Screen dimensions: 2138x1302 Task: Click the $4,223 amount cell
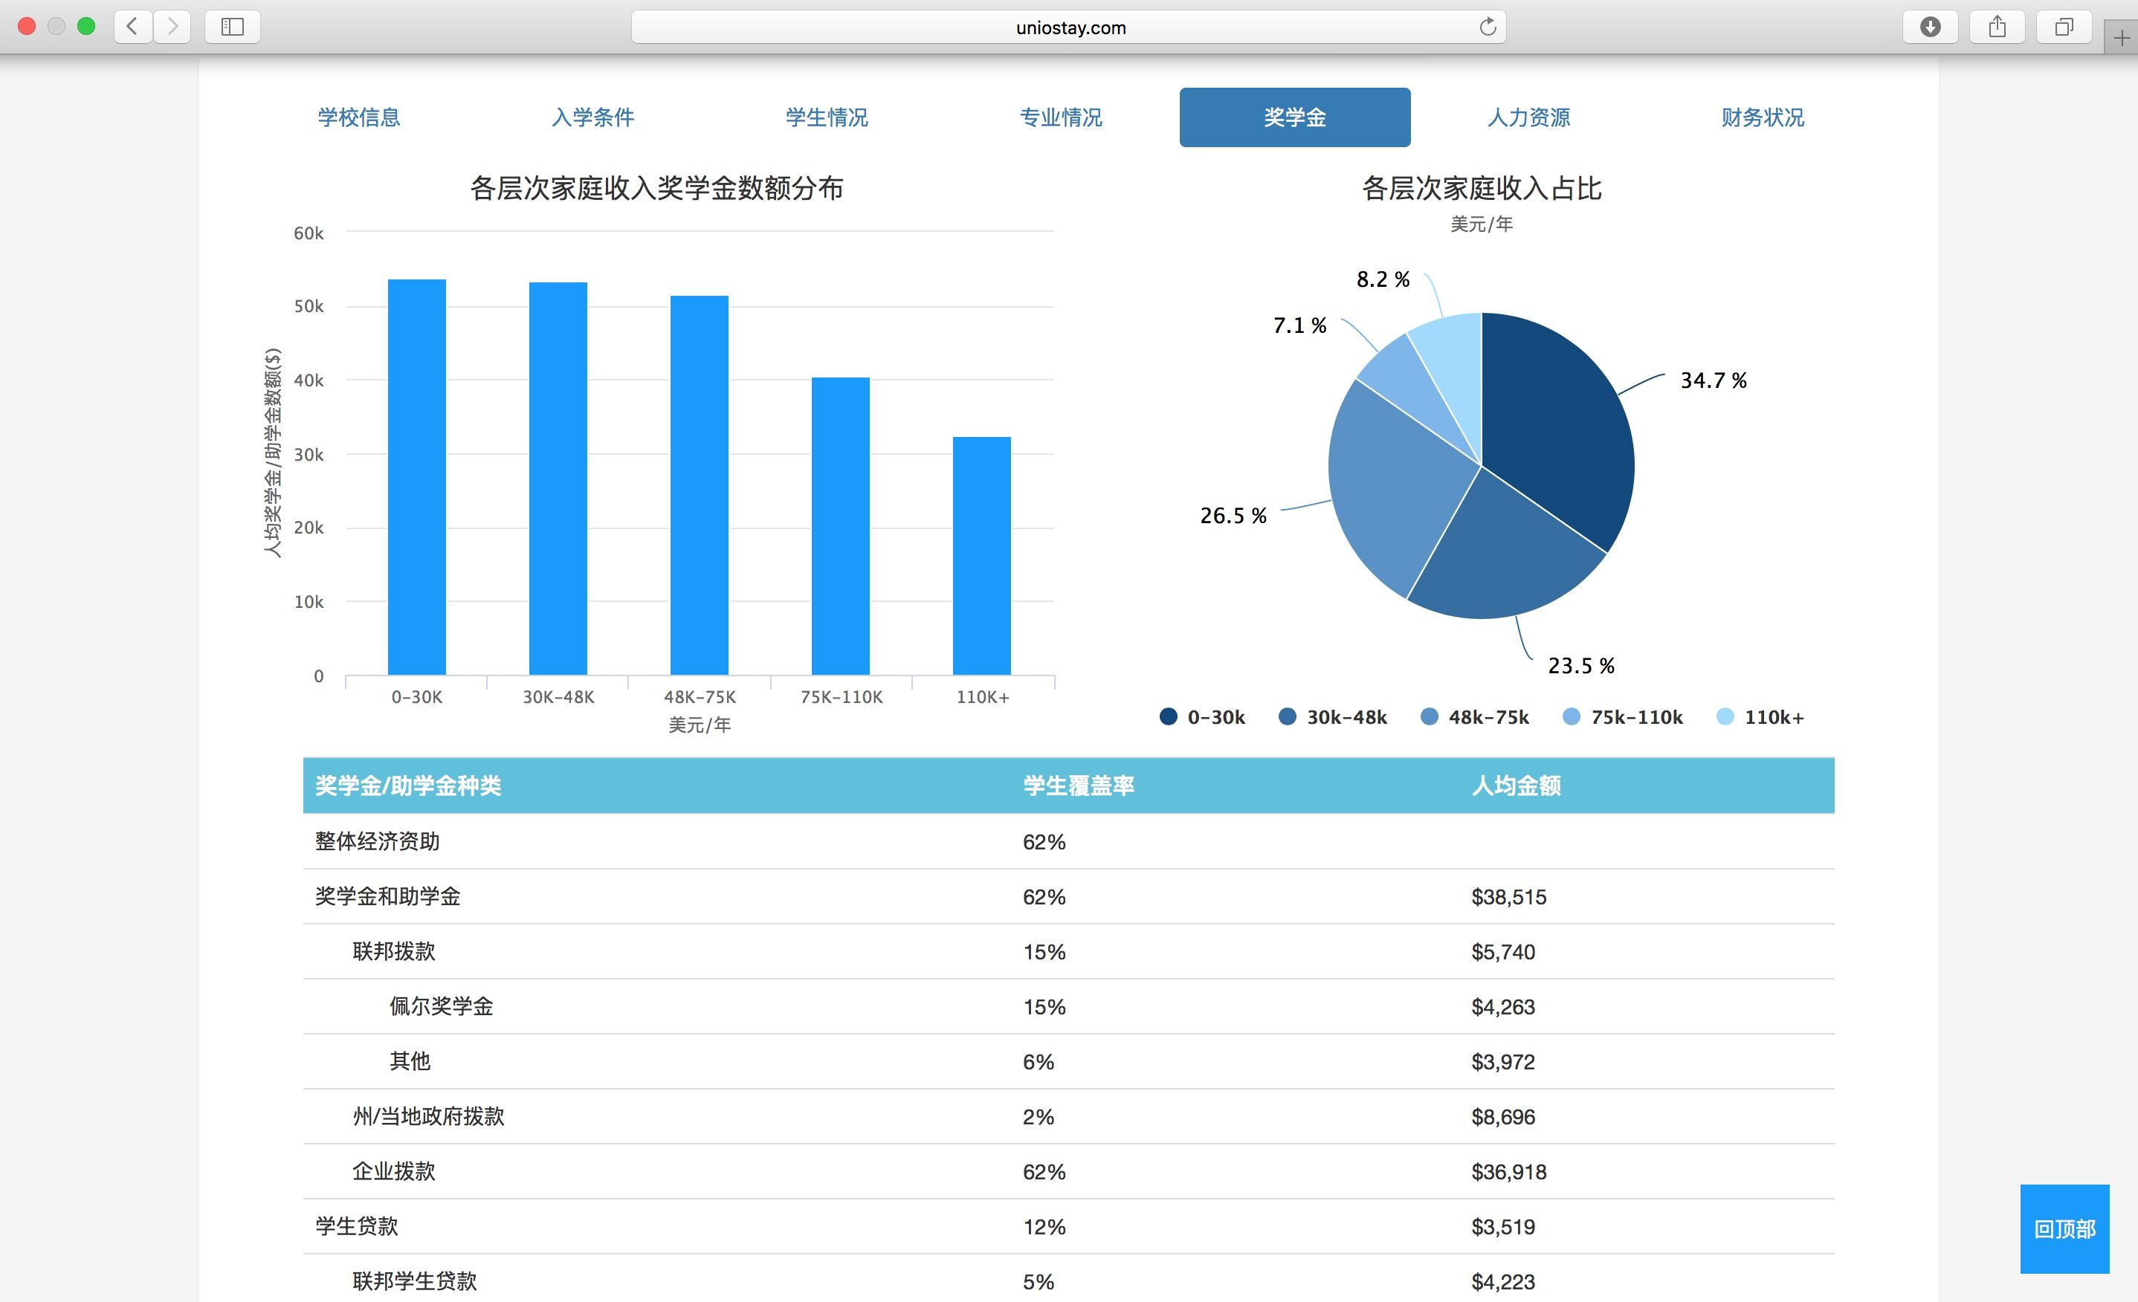click(x=1503, y=1282)
